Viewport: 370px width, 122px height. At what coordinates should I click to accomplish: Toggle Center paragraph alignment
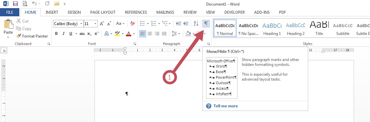coord(150,34)
